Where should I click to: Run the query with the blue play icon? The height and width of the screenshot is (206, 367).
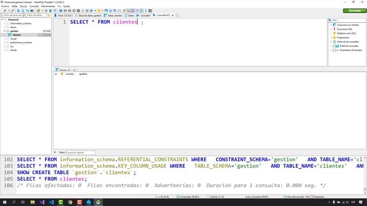[92, 11]
